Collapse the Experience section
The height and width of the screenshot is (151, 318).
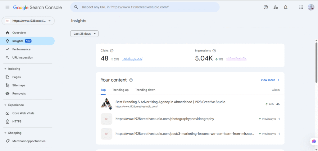[5, 105]
